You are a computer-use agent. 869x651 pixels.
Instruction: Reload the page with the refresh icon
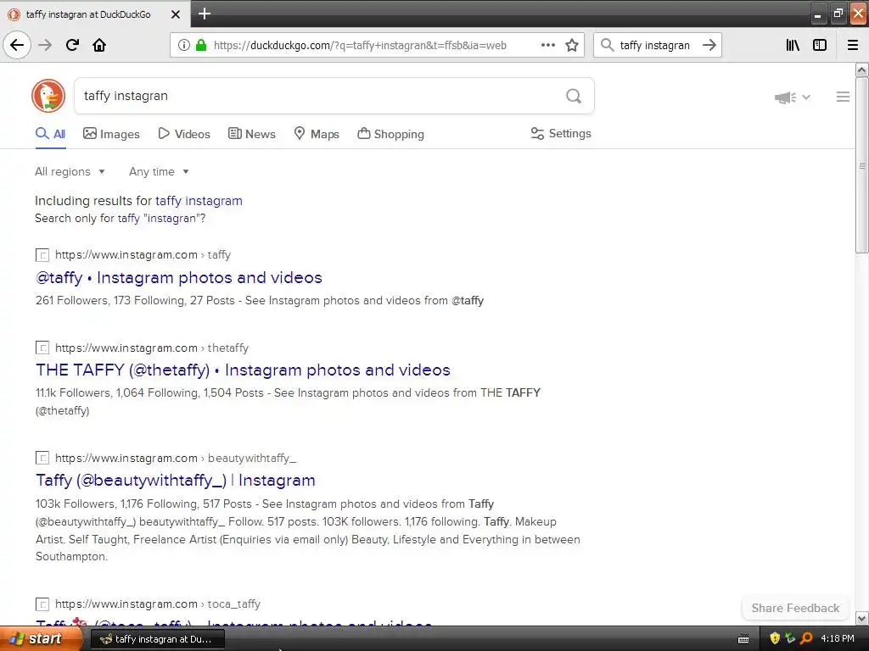[x=72, y=45]
